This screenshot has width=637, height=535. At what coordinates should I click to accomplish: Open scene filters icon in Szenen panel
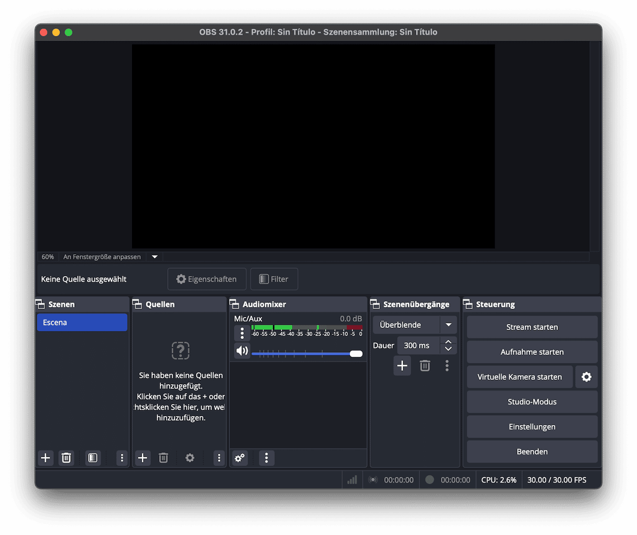point(93,458)
